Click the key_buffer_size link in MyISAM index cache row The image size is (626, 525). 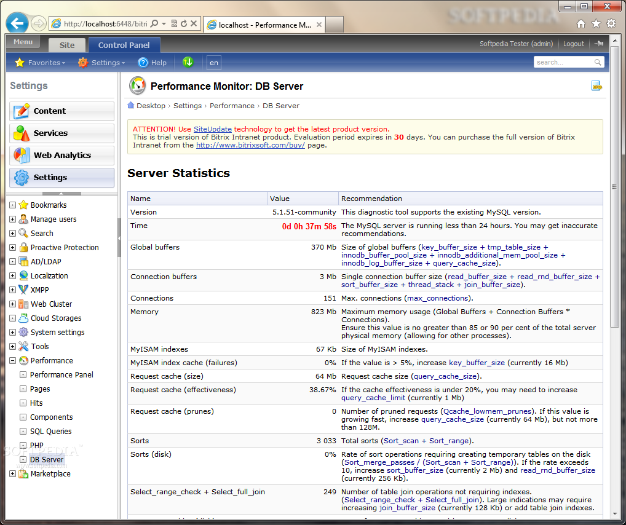(477, 363)
